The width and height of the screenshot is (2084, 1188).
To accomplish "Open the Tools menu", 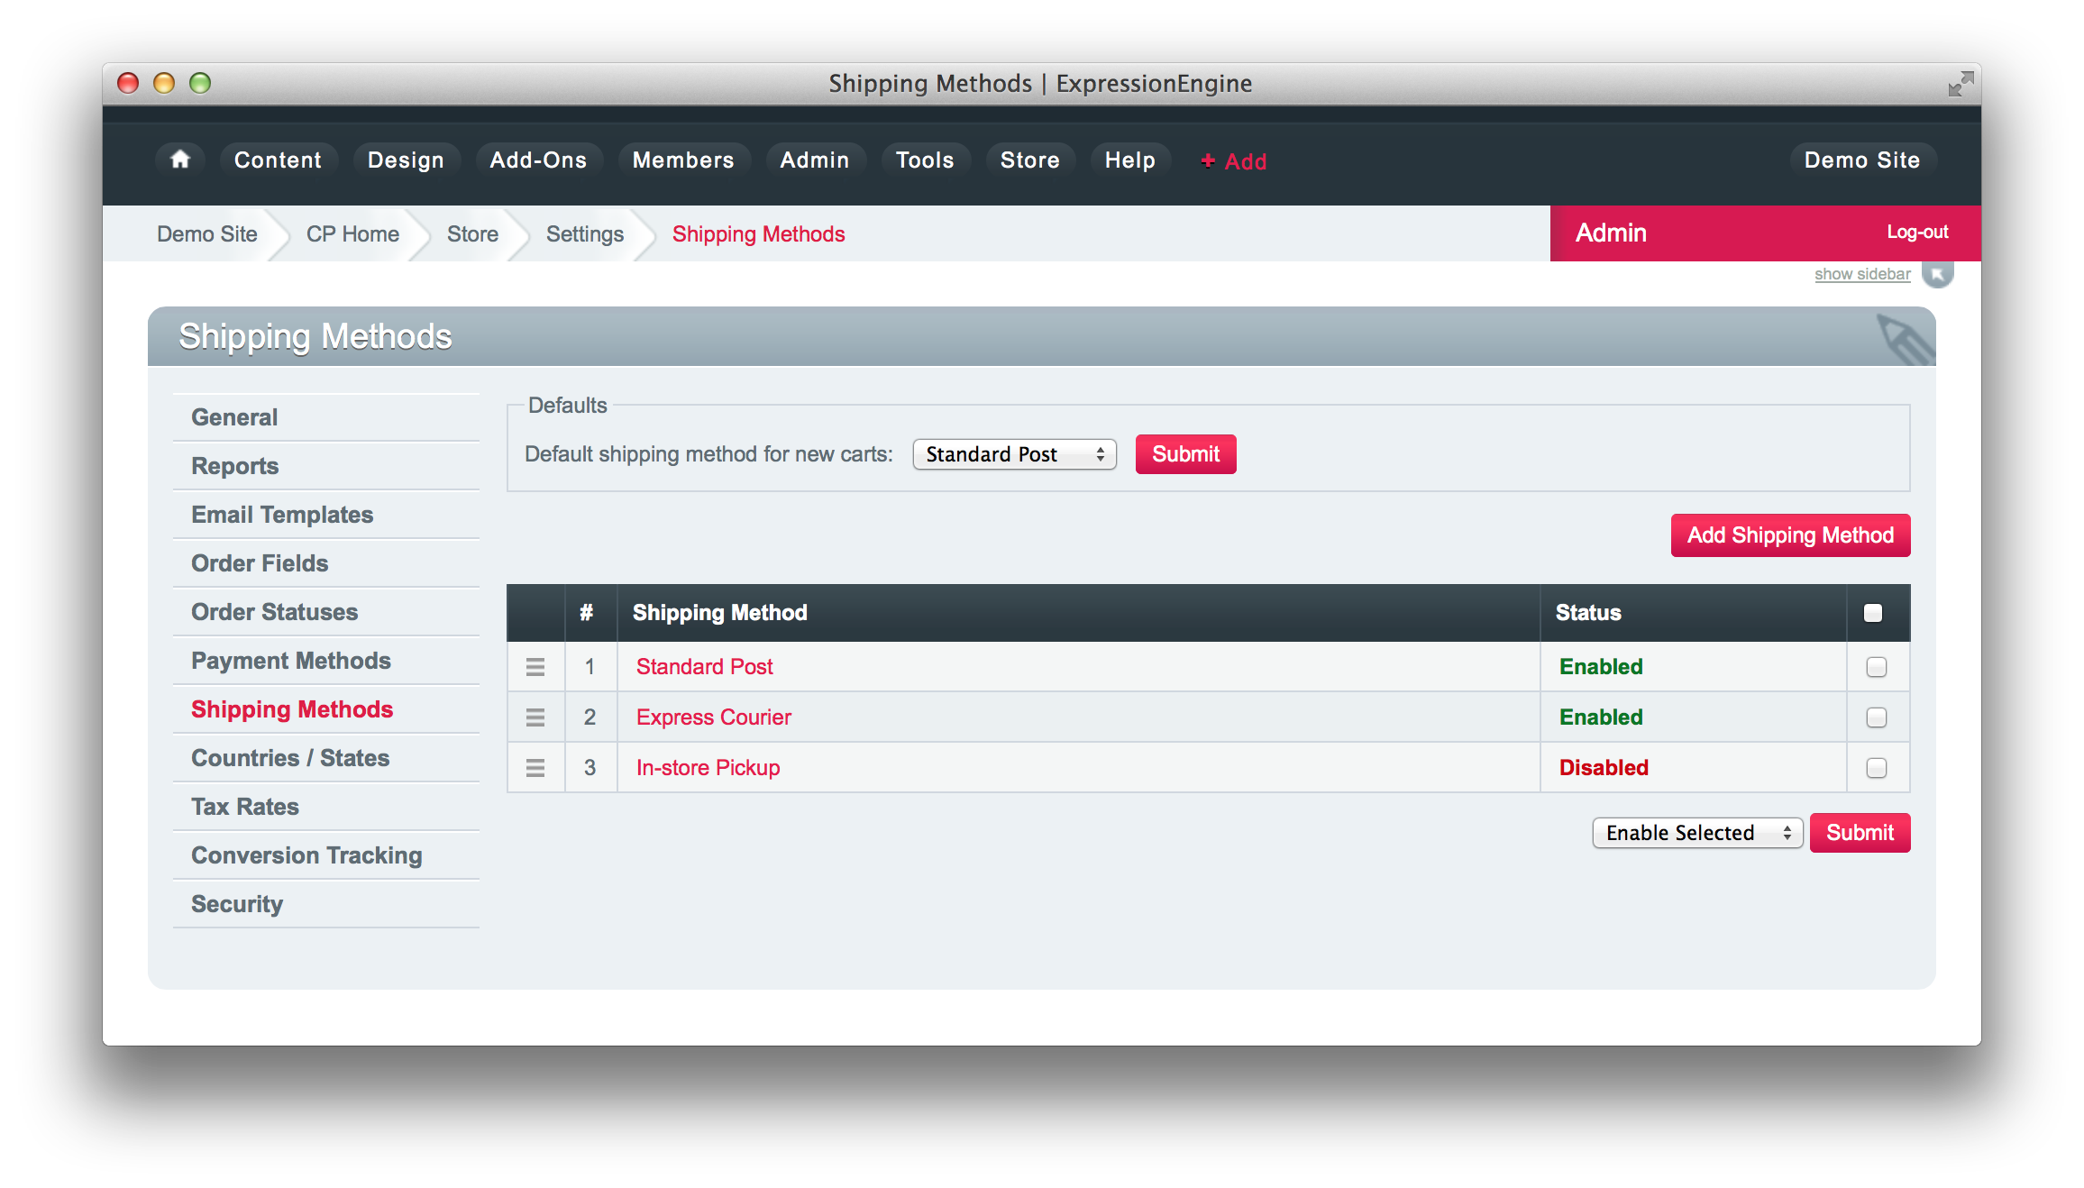I will 925,160.
